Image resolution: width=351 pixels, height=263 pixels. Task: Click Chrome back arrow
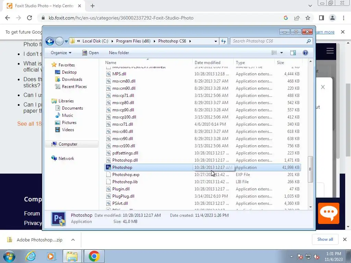click(x=8, y=18)
